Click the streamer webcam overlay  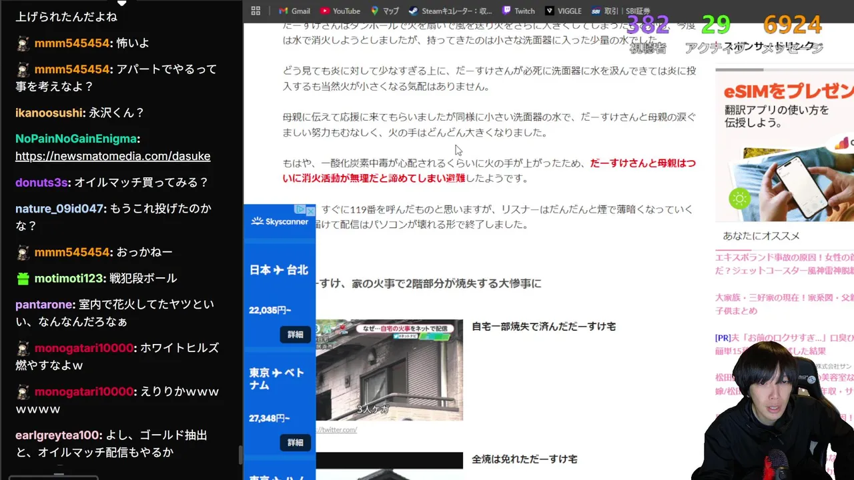pos(774,412)
